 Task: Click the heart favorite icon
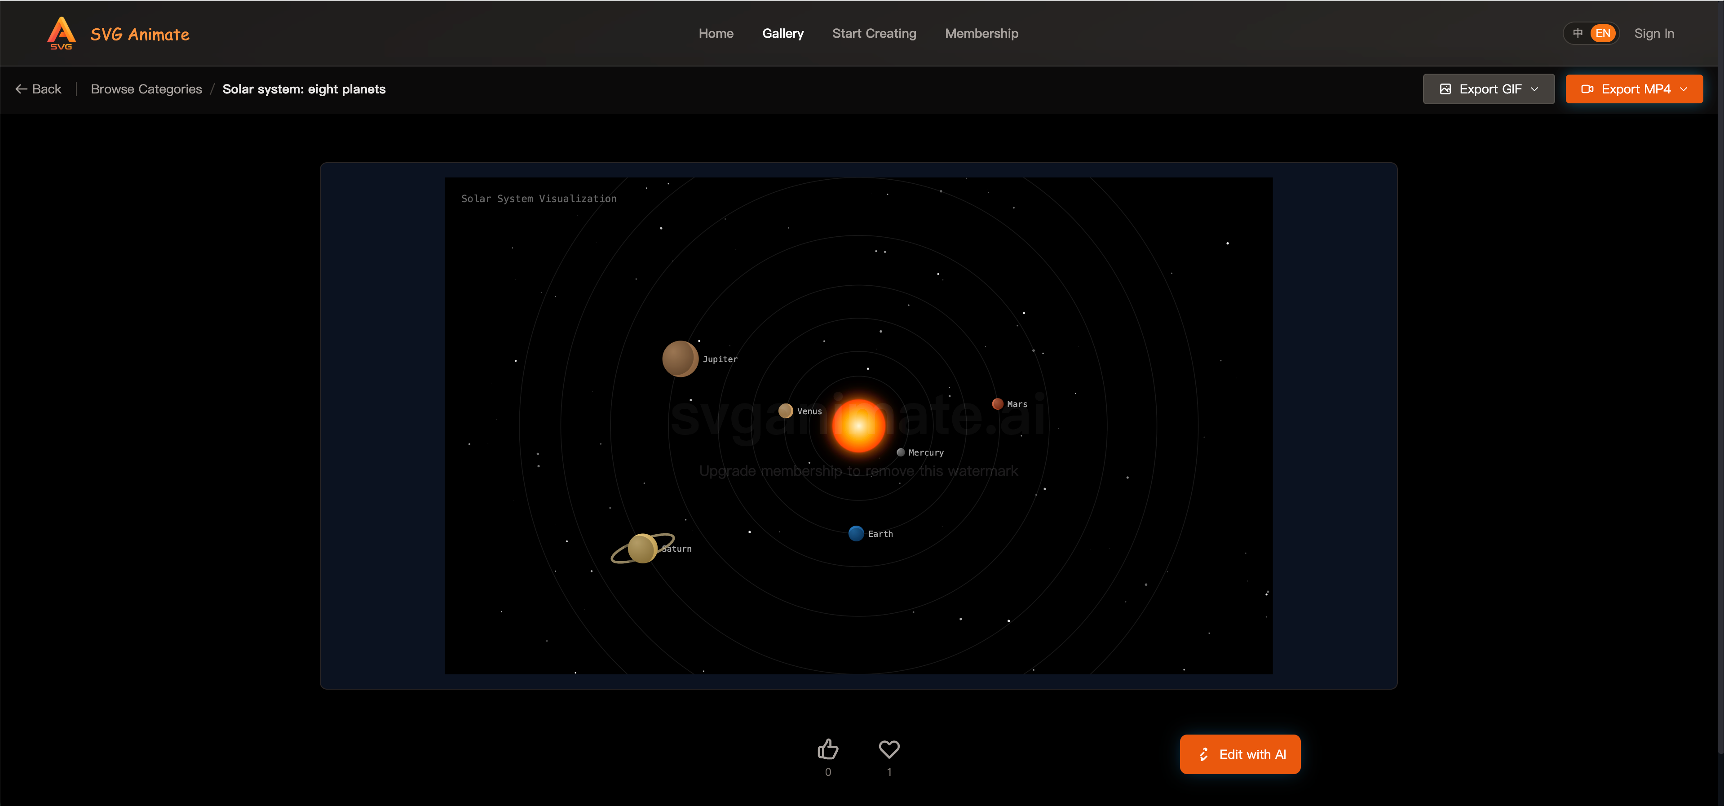889,750
